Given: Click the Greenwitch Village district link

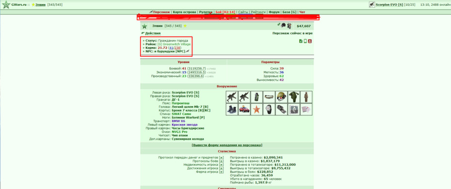Looking at the screenshot, I should 177,44.
